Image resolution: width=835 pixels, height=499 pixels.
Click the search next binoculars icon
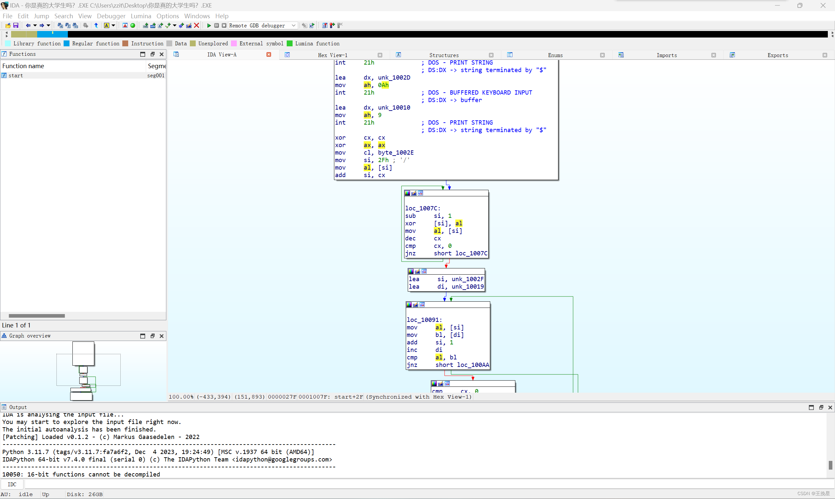(86, 25)
